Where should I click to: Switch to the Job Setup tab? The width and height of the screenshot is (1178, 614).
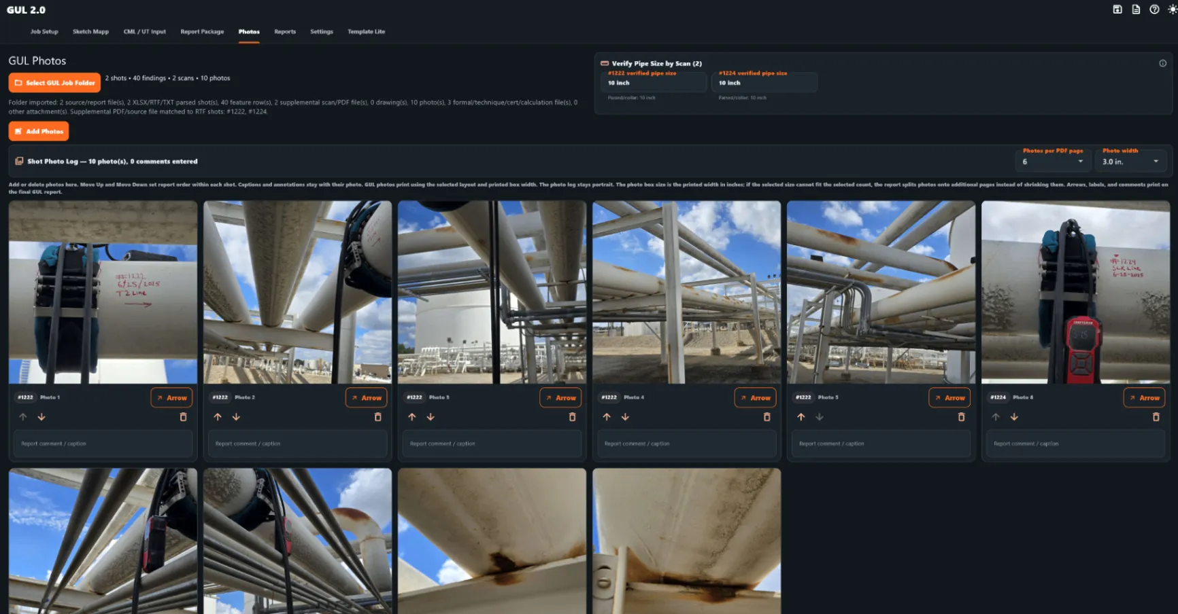(x=44, y=32)
